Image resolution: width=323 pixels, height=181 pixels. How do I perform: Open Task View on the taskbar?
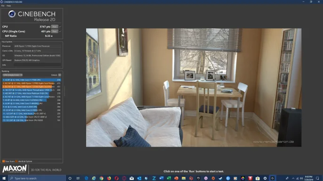[78, 178]
